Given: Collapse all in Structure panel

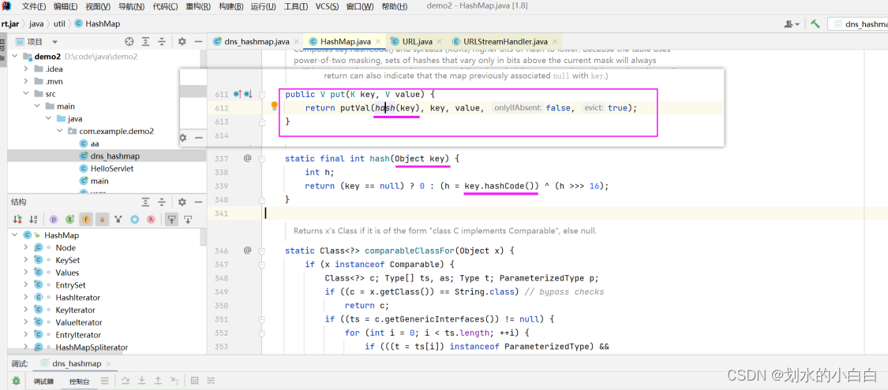Looking at the screenshot, I should pyautogui.click(x=162, y=202).
